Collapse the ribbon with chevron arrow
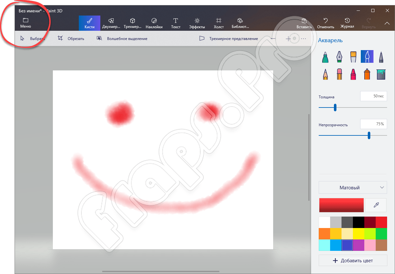Screen dimensions: 395x274 click(387, 23)
